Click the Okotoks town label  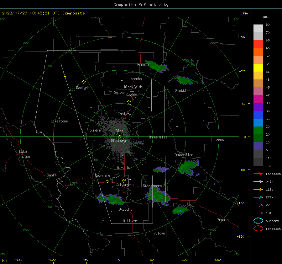(x=125, y=209)
